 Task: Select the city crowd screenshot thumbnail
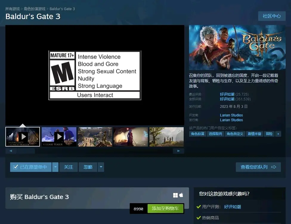(95, 137)
